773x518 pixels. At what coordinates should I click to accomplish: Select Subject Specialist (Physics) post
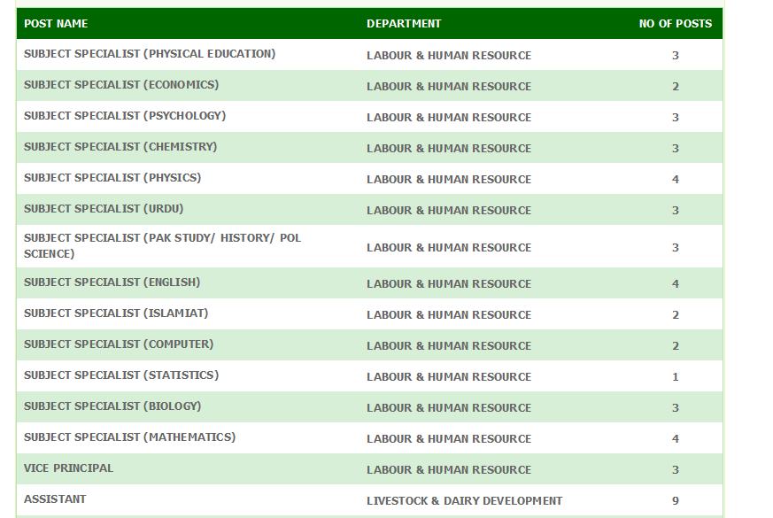click(x=112, y=178)
